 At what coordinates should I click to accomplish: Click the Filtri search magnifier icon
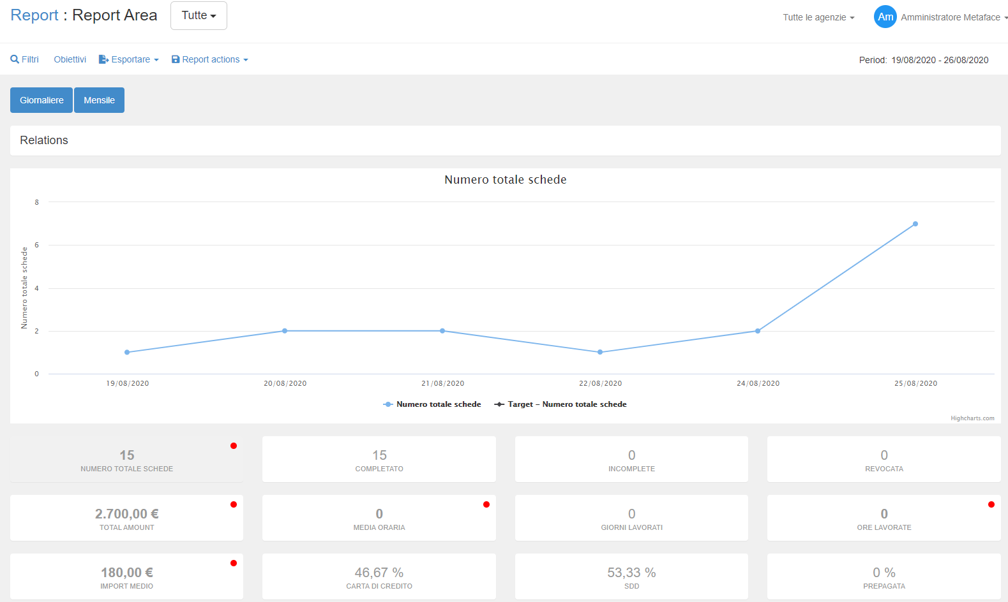pyautogui.click(x=15, y=59)
